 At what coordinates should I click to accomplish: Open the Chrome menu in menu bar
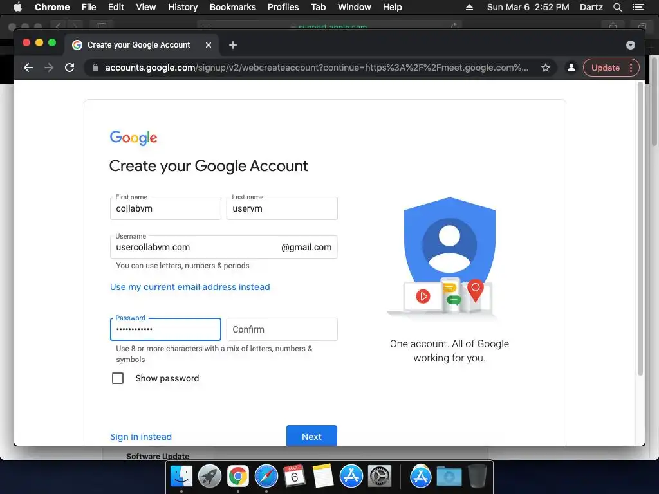pyautogui.click(x=52, y=7)
